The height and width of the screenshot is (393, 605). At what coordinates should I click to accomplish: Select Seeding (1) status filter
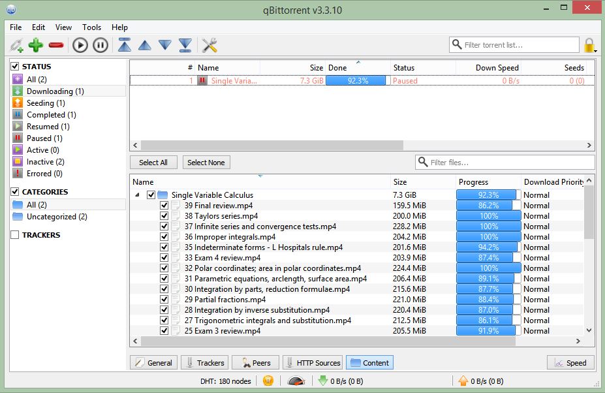46,103
